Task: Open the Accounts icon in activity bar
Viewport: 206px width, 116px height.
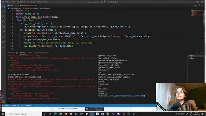Action: 4,97
